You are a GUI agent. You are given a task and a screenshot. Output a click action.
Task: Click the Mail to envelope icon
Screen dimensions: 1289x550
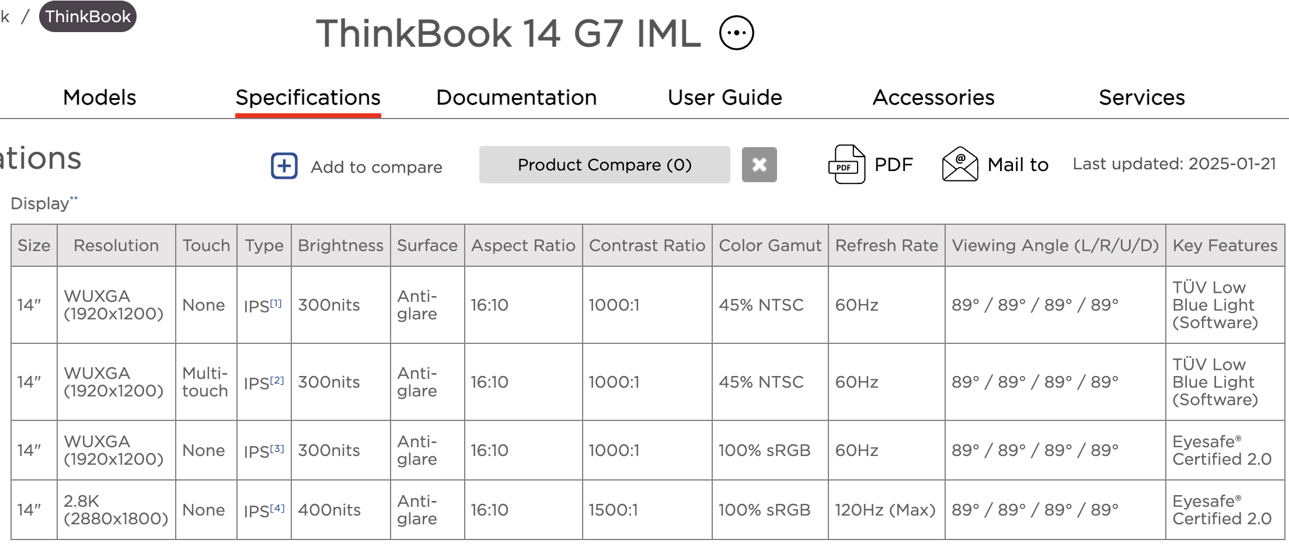960,165
